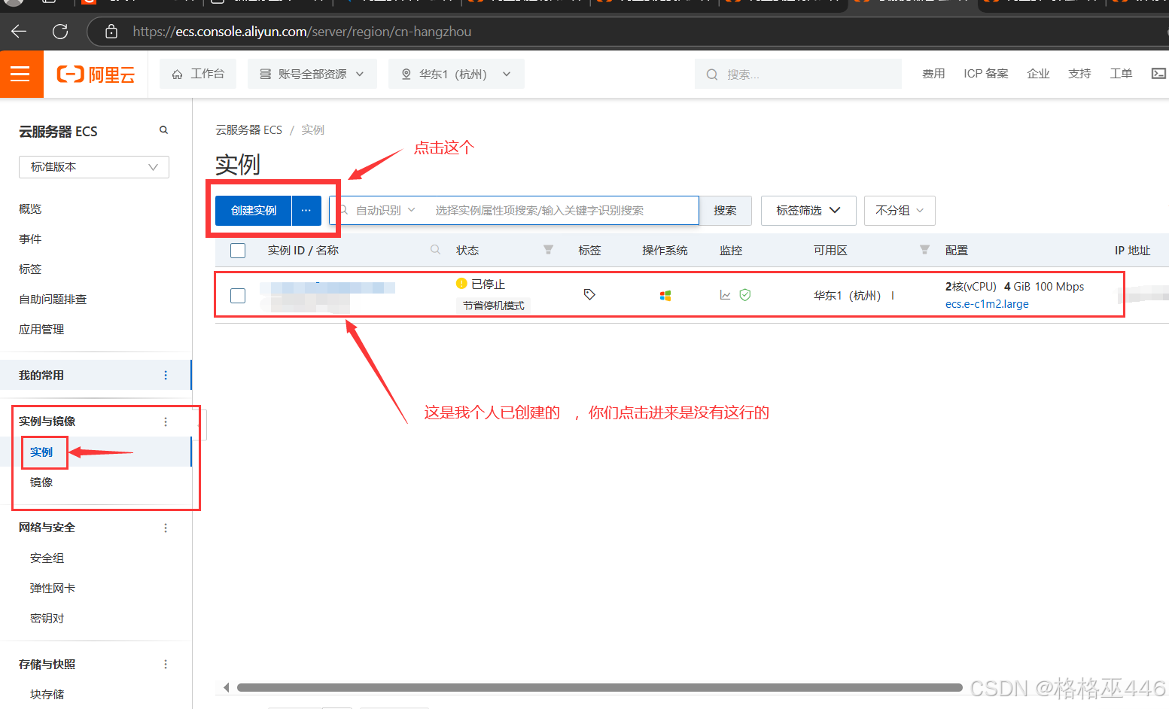Click the 搜索 button
The image size is (1169, 709).
point(725,211)
